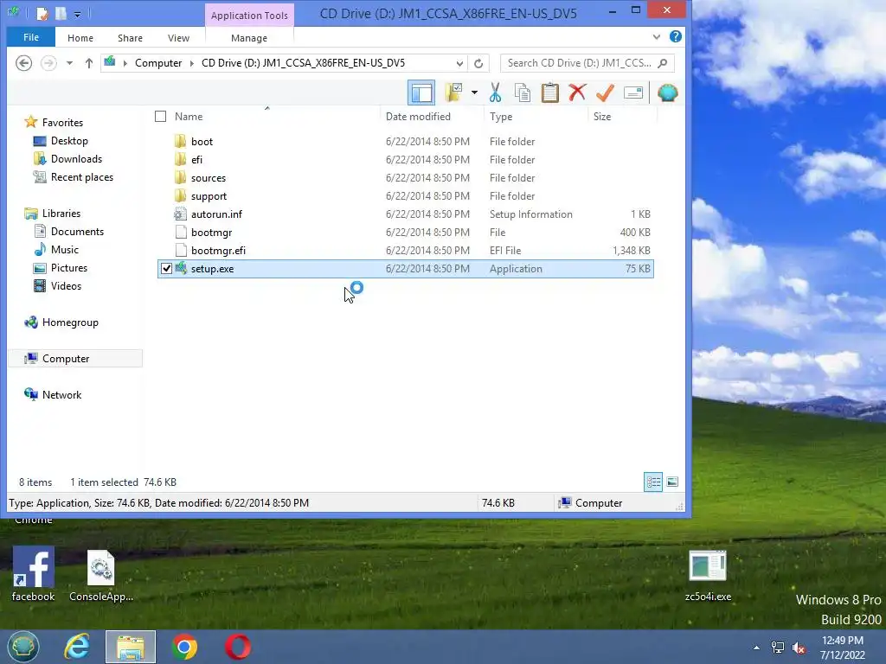Click the Application Tools contextual tab
This screenshot has height=664, width=886.
tap(249, 16)
